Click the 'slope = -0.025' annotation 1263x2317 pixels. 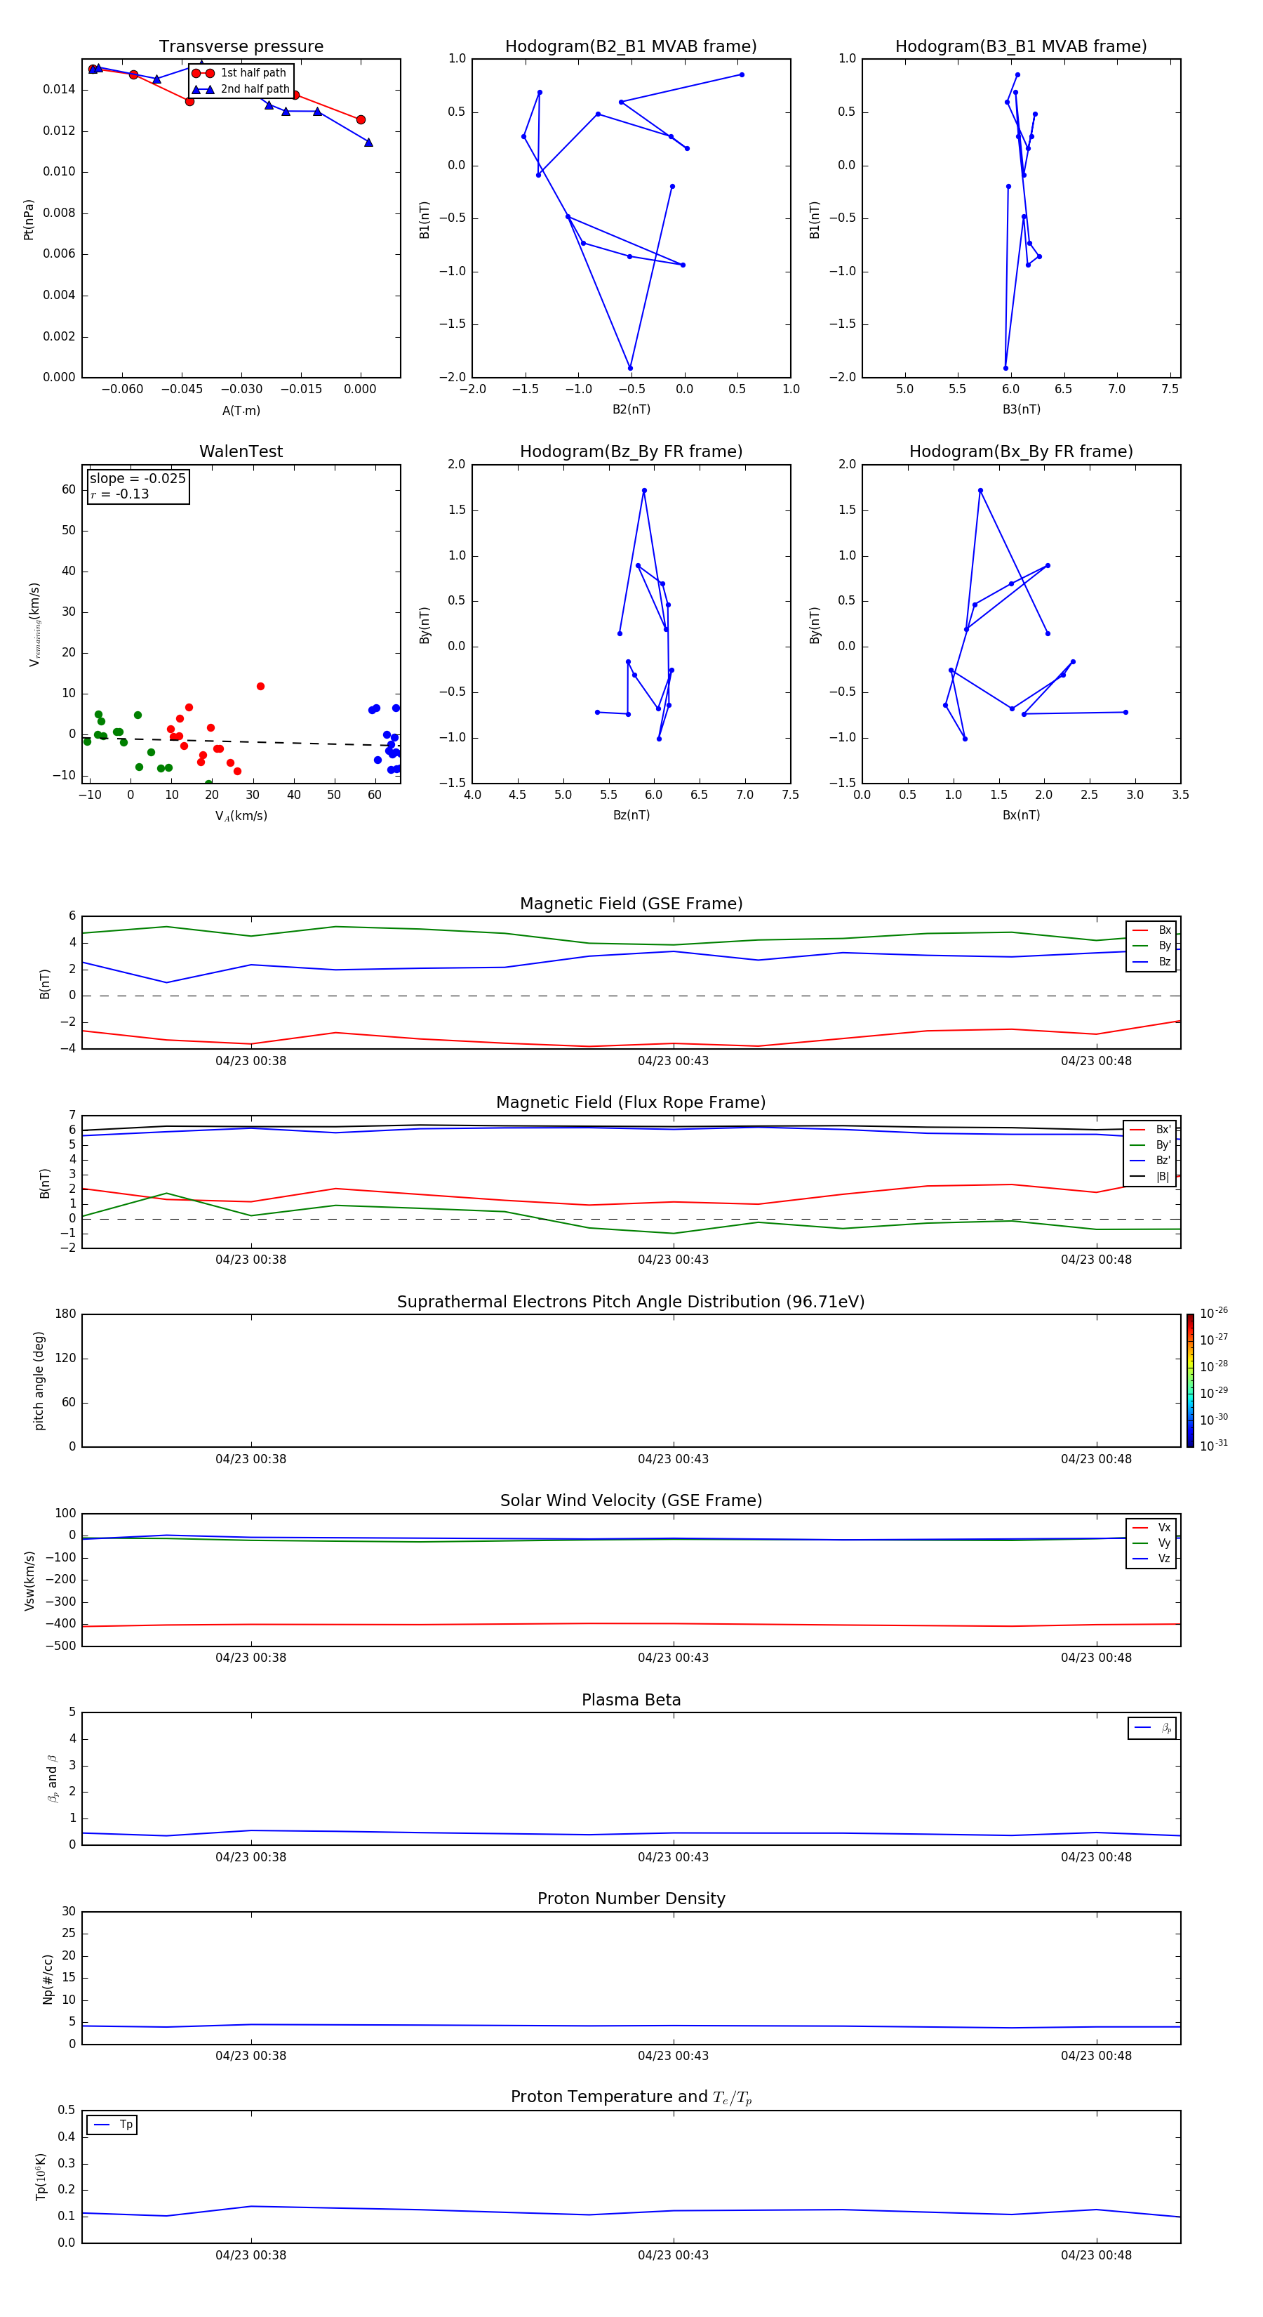point(138,479)
